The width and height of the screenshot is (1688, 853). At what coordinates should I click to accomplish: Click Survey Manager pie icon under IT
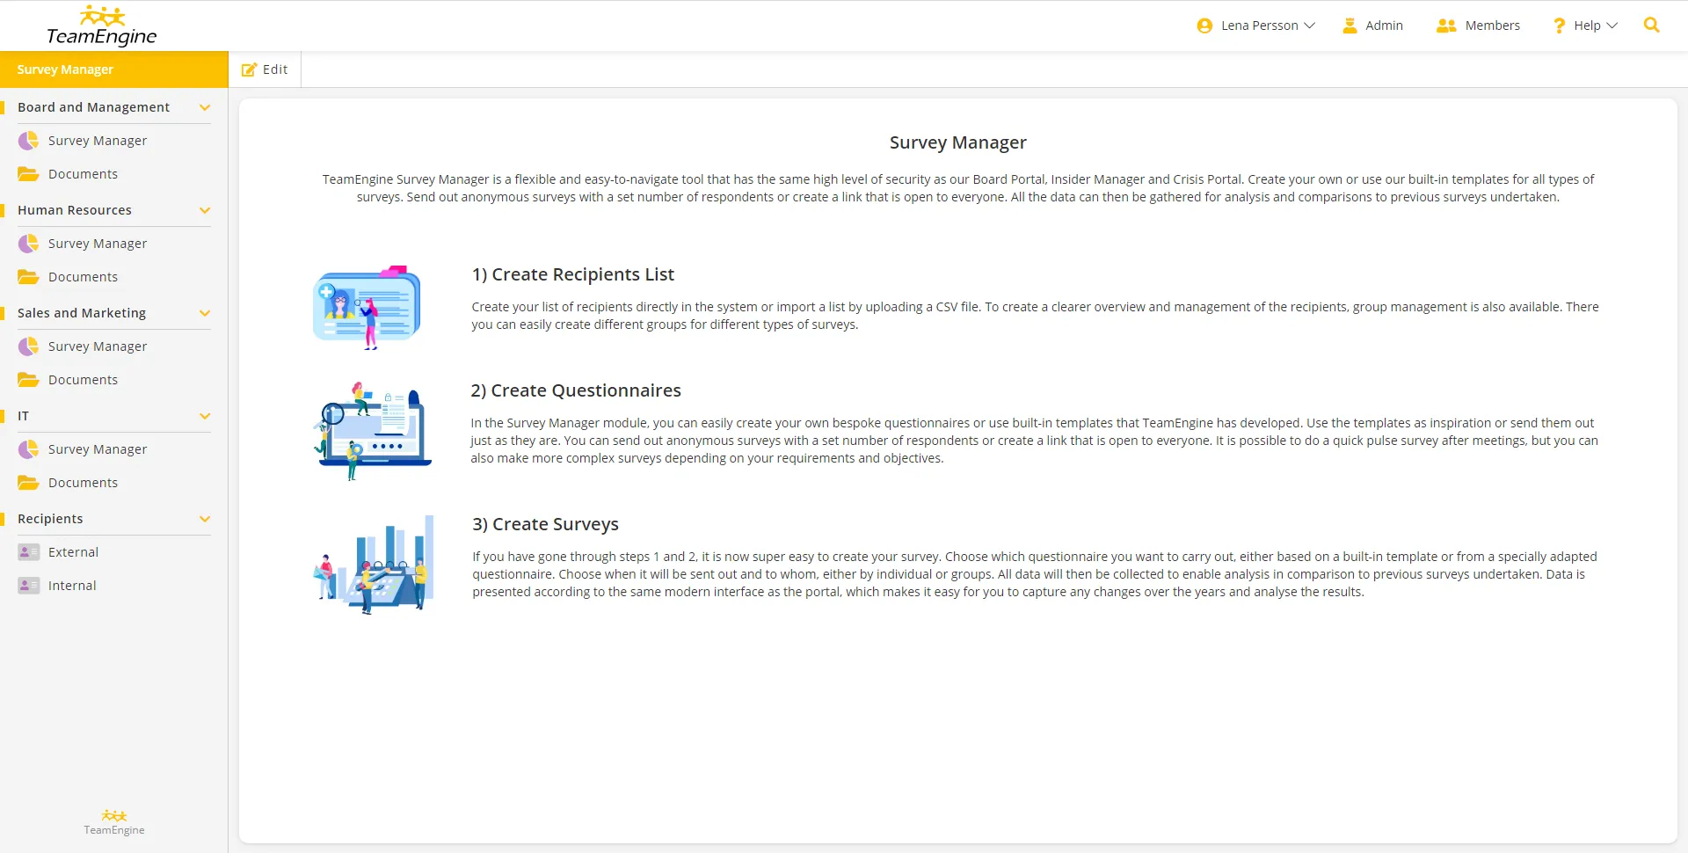[28, 449]
